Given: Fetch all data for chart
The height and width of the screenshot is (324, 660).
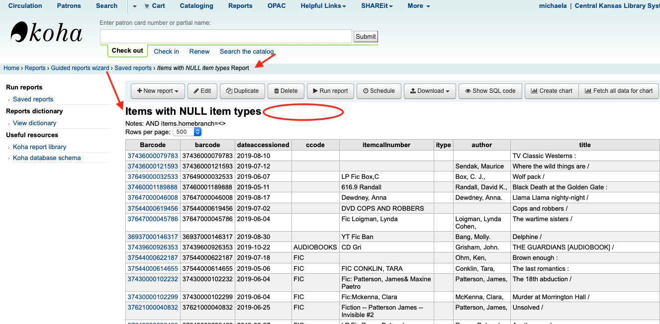Looking at the screenshot, I should pyautogui.click(x=619, y=91).
